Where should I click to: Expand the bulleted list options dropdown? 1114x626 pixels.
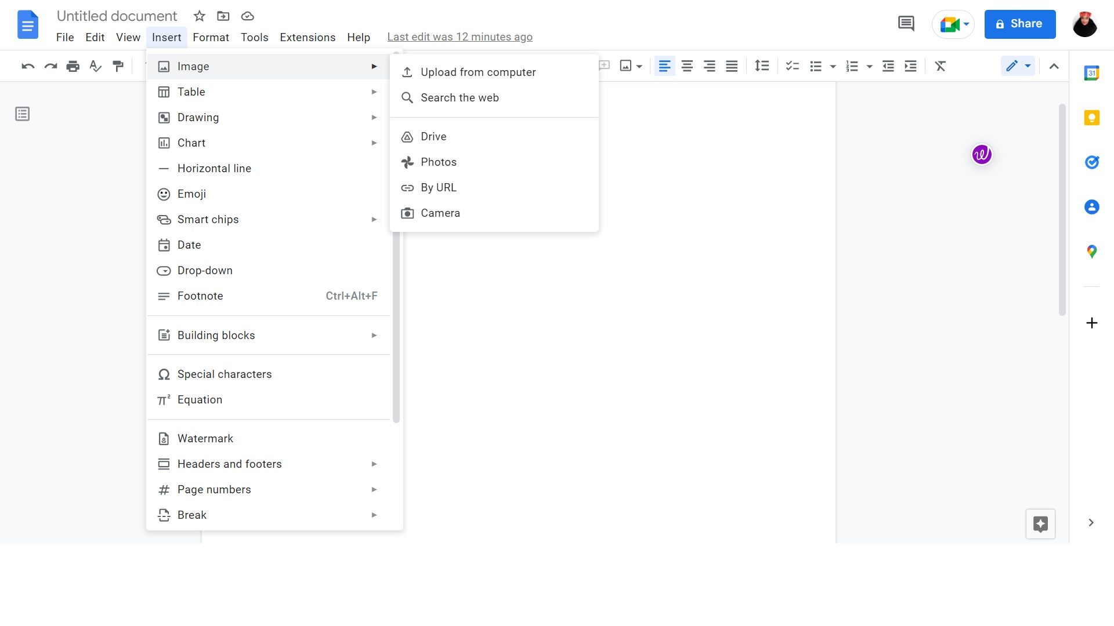(x=833, y=66)
